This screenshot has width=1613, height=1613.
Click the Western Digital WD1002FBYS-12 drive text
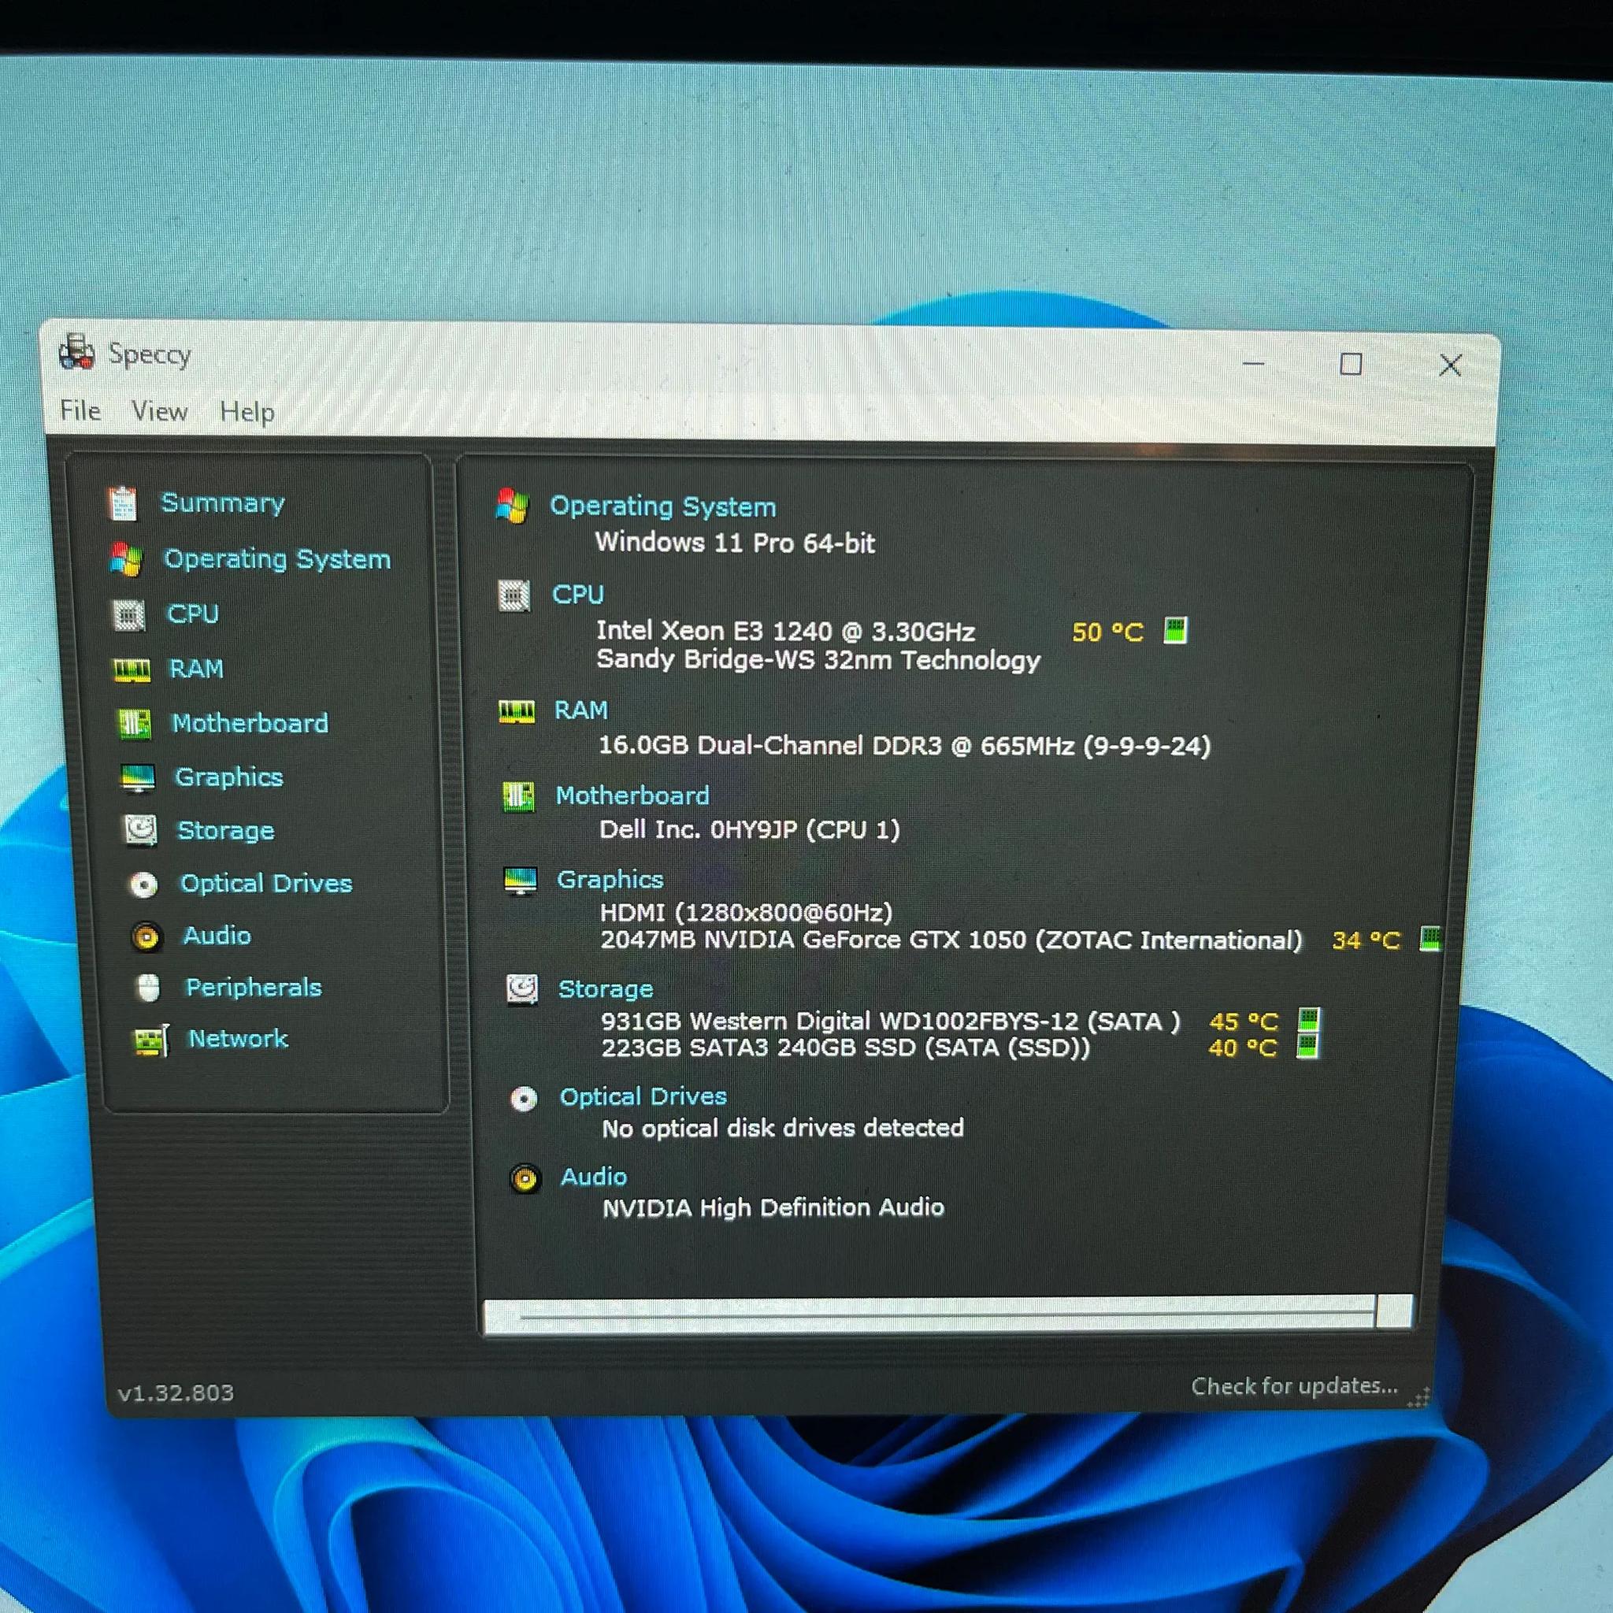click(x=891, y=1021)
